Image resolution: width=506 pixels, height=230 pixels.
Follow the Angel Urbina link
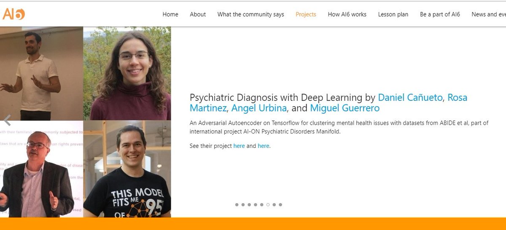coord(259,108)
